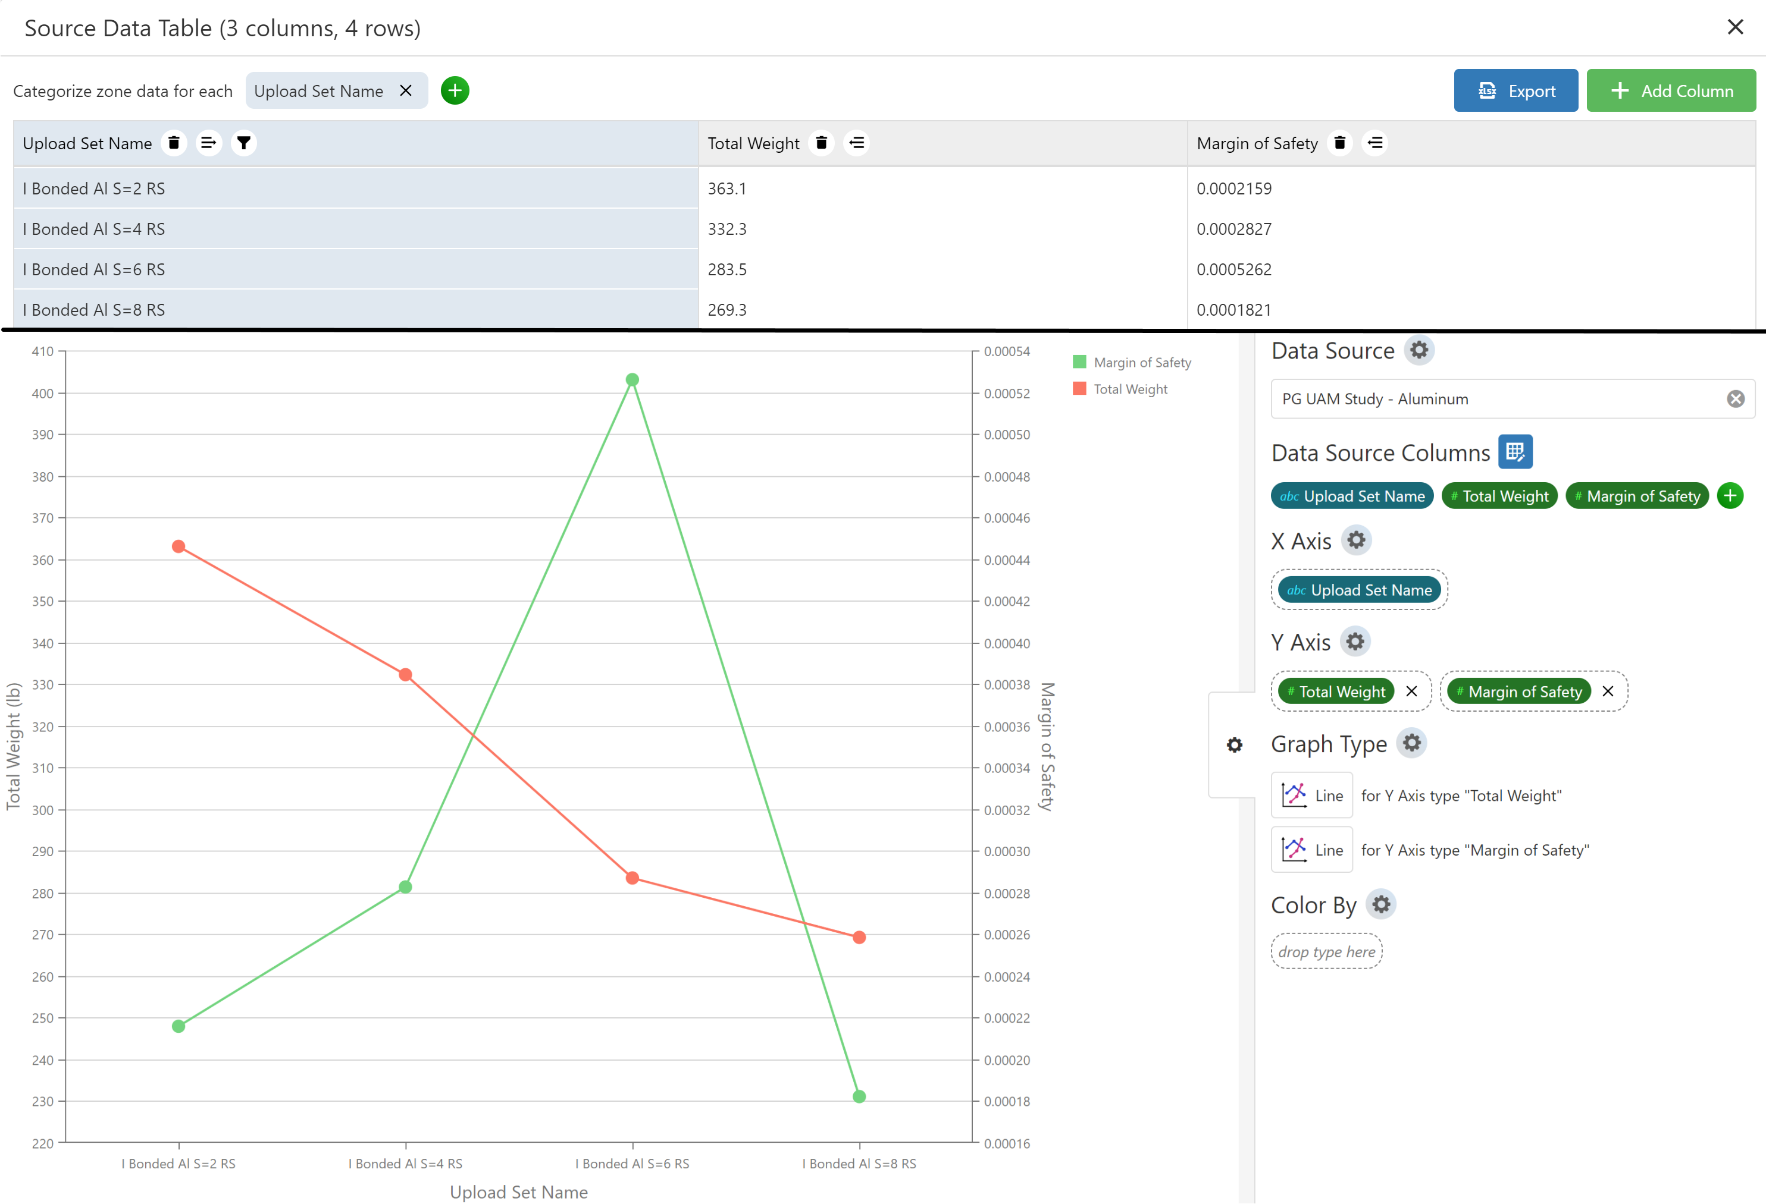
Task: Click Margin of Safety chip in Y Axis
Action: point(1519,691)
